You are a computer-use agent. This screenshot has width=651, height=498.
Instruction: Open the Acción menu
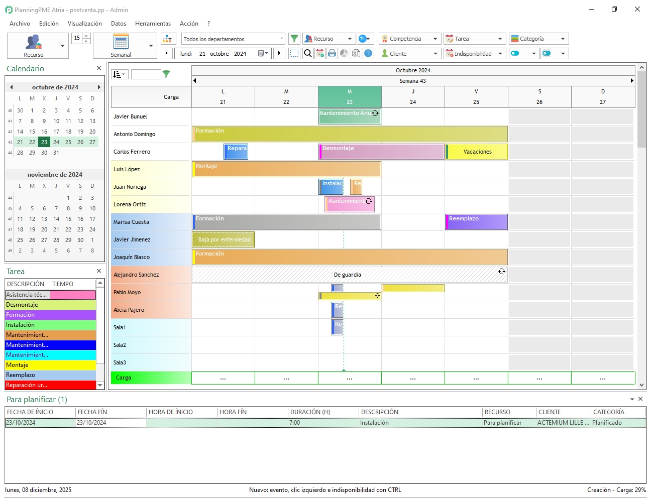point(189,24)
